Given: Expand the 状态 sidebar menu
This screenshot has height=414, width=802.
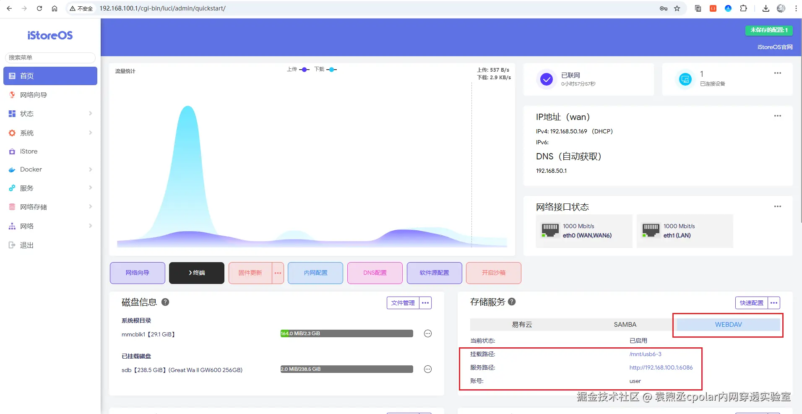Looking at the screenshot, I should tap(50, 114).
